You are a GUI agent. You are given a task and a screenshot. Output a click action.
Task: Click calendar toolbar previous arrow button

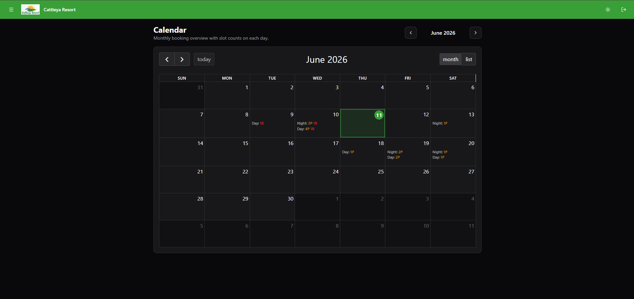click(167, 59)
